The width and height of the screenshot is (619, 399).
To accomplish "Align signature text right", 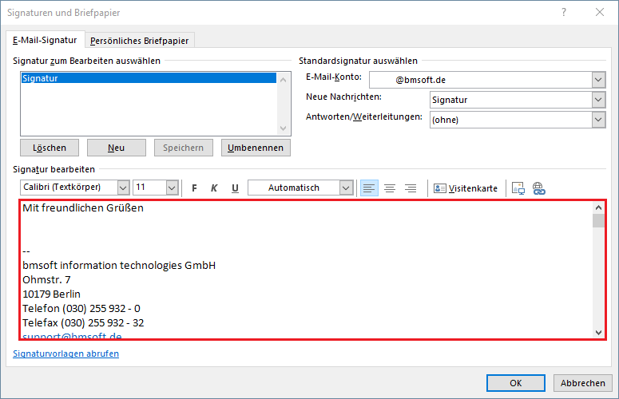I will click(411, 188).
